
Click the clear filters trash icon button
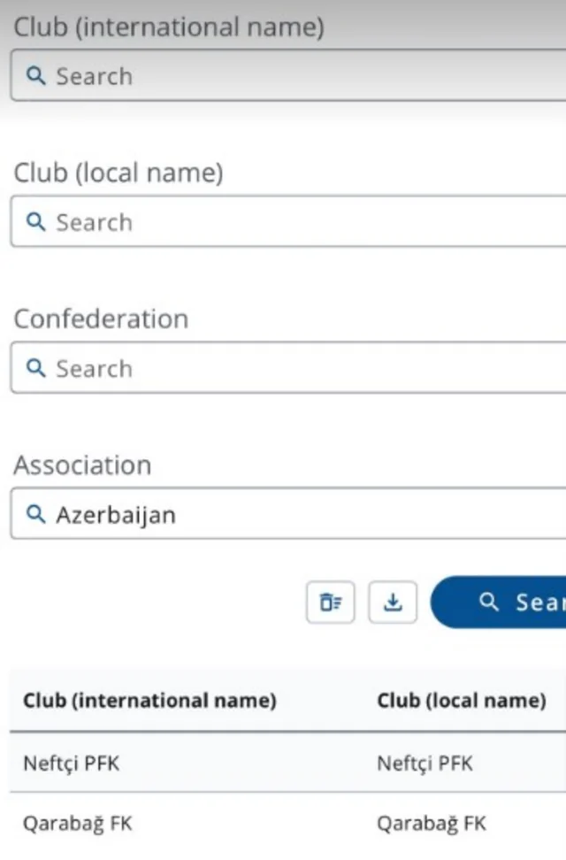pos(331,602)
